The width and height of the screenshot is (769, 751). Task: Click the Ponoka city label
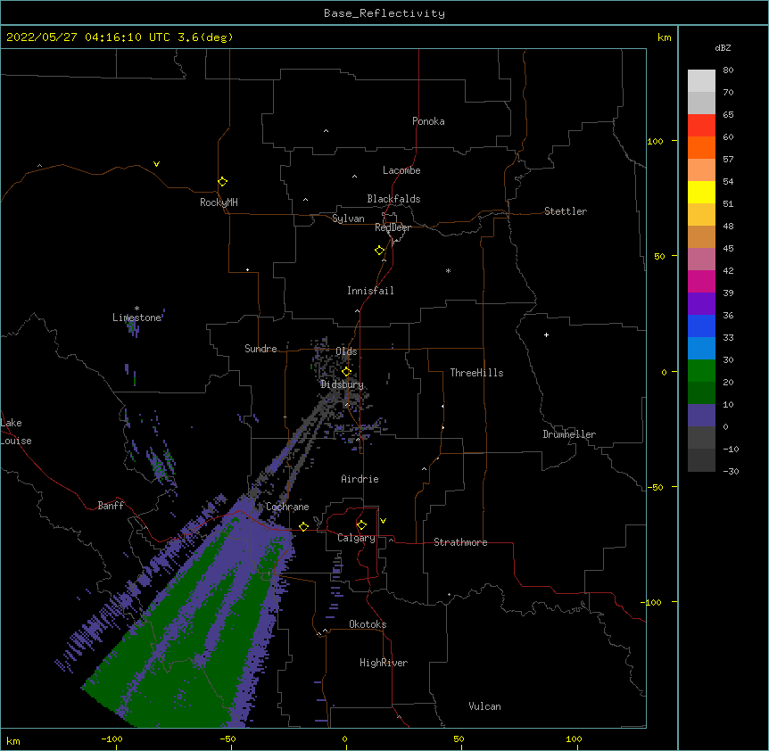click(x=428, y=121)
